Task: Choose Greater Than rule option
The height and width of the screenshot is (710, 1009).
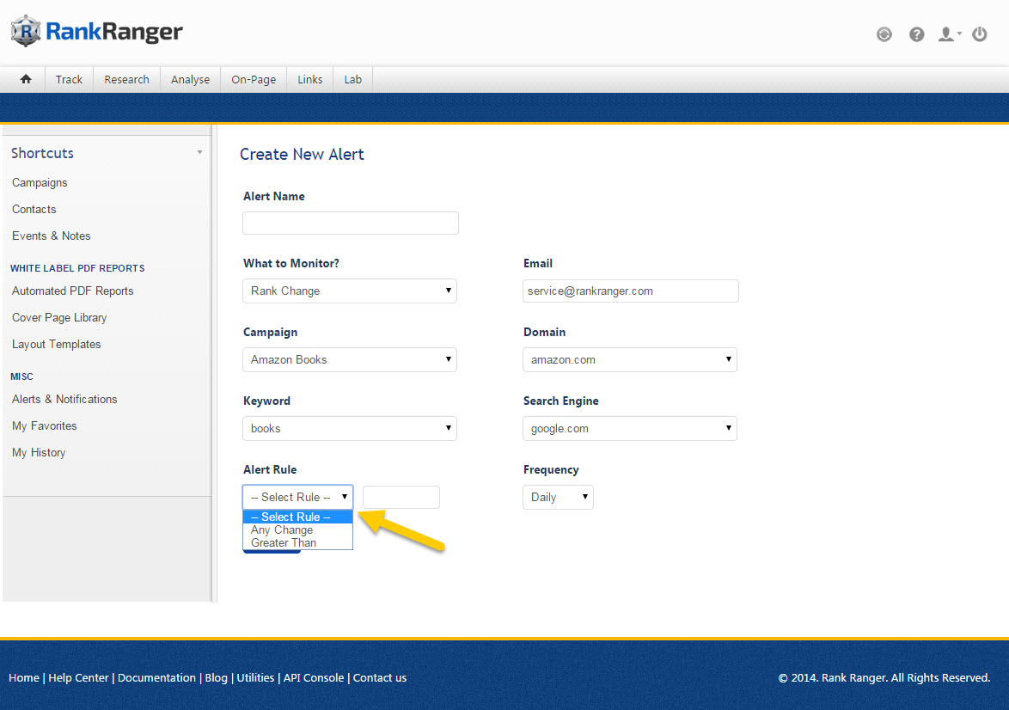Action: coord(284,543)
